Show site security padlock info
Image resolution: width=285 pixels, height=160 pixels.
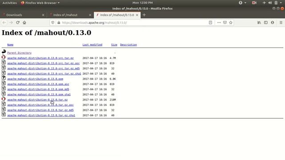pos(59,23)
